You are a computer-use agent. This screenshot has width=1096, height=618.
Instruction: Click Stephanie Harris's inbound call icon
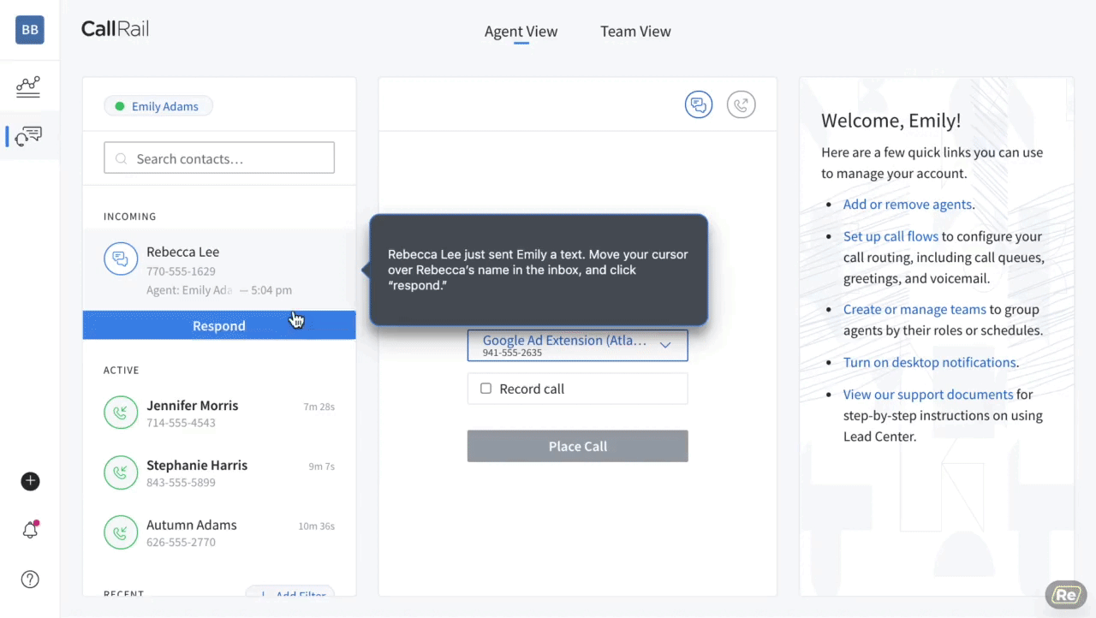tap(121, 472)
